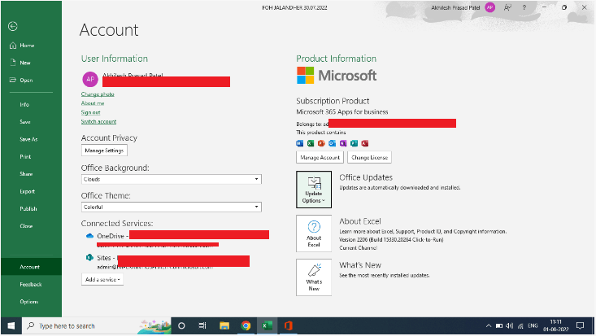Click the SharePoint Sites icon in Connected Services
The image size is (596, 336).
89,258
